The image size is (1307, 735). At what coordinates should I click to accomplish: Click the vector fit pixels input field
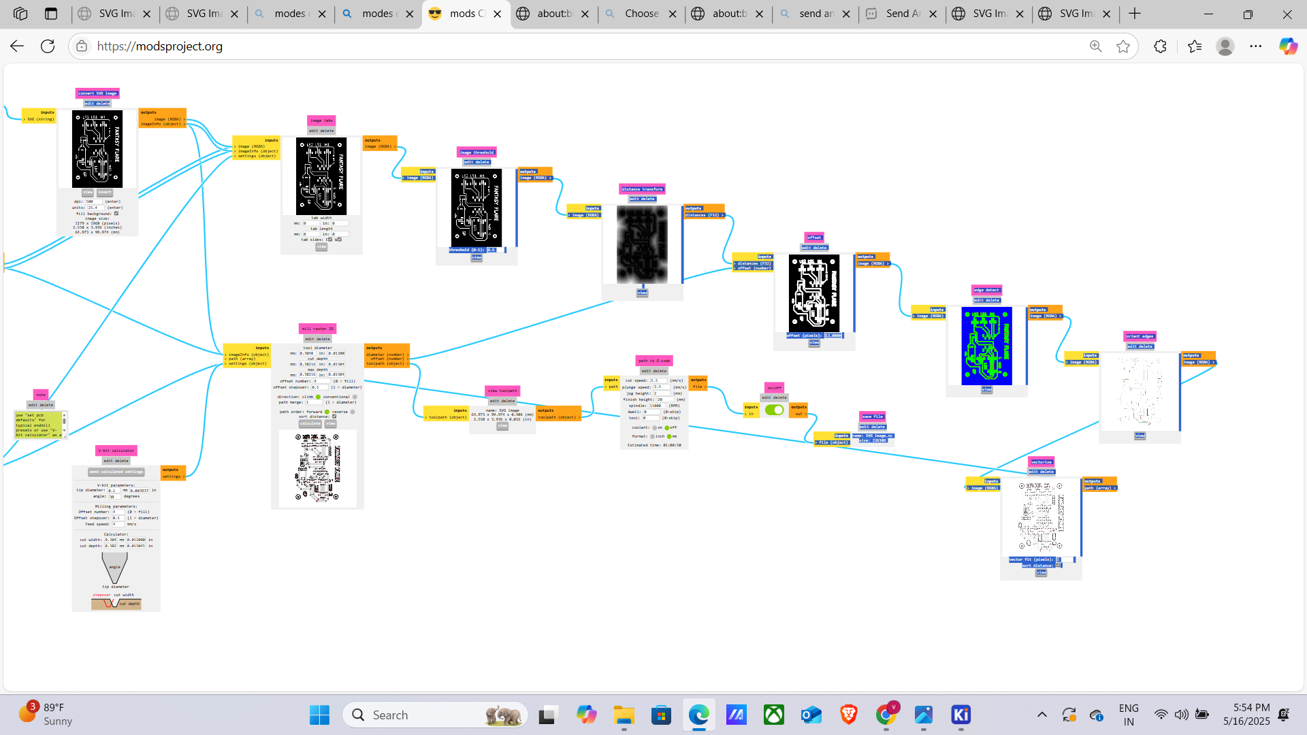click(x=1065, y=559)
